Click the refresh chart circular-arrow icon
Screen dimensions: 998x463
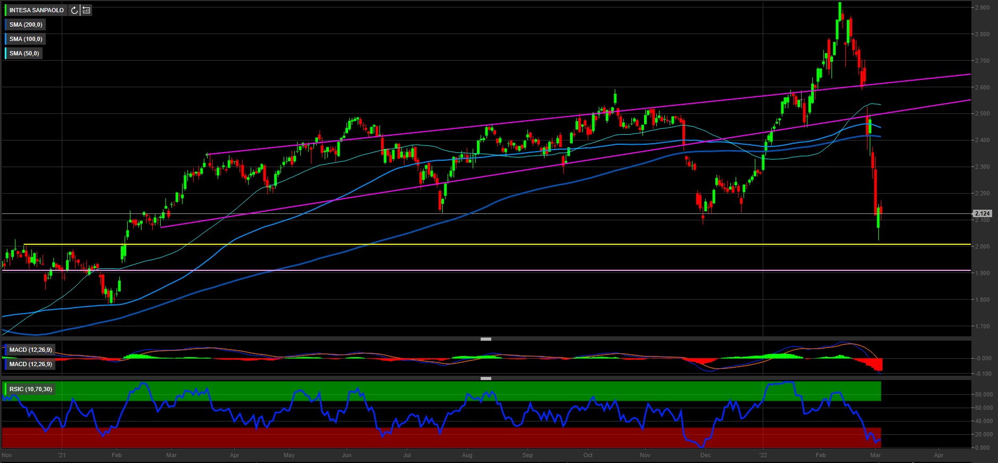74,10
